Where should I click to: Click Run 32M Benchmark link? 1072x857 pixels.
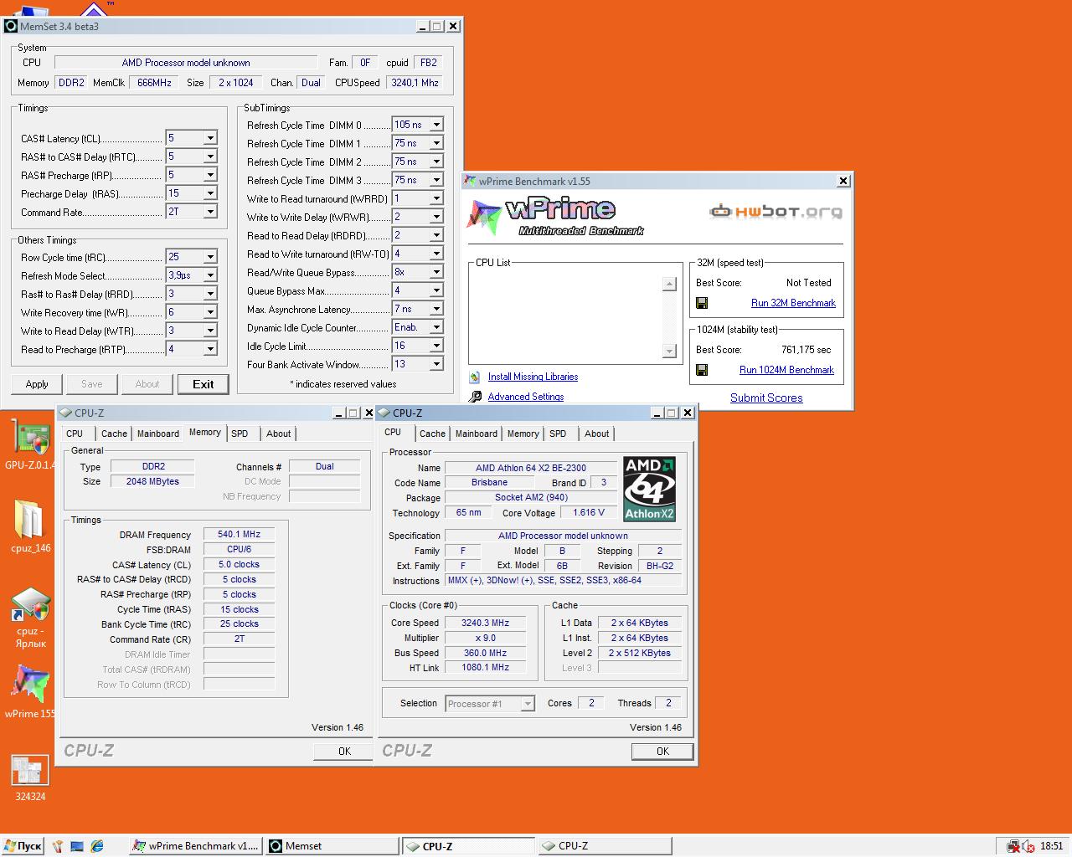793,303
